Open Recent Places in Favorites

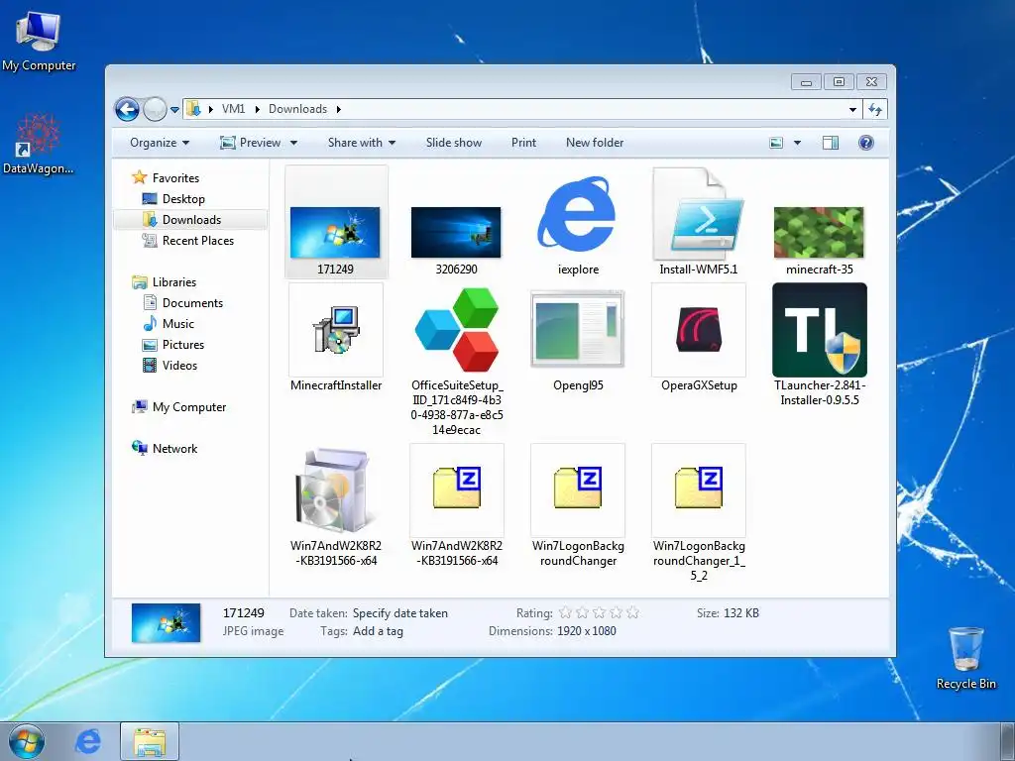pyautogui.click(x=187, y=240)
